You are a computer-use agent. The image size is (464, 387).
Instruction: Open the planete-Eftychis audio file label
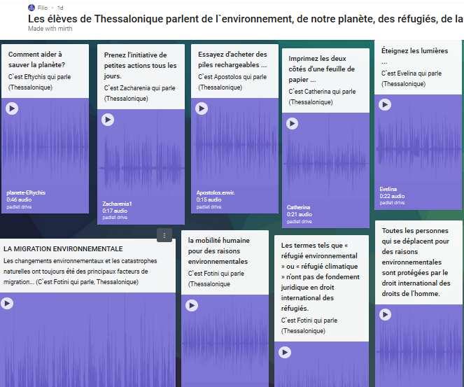pyautogui.click(x=26, y=192)
